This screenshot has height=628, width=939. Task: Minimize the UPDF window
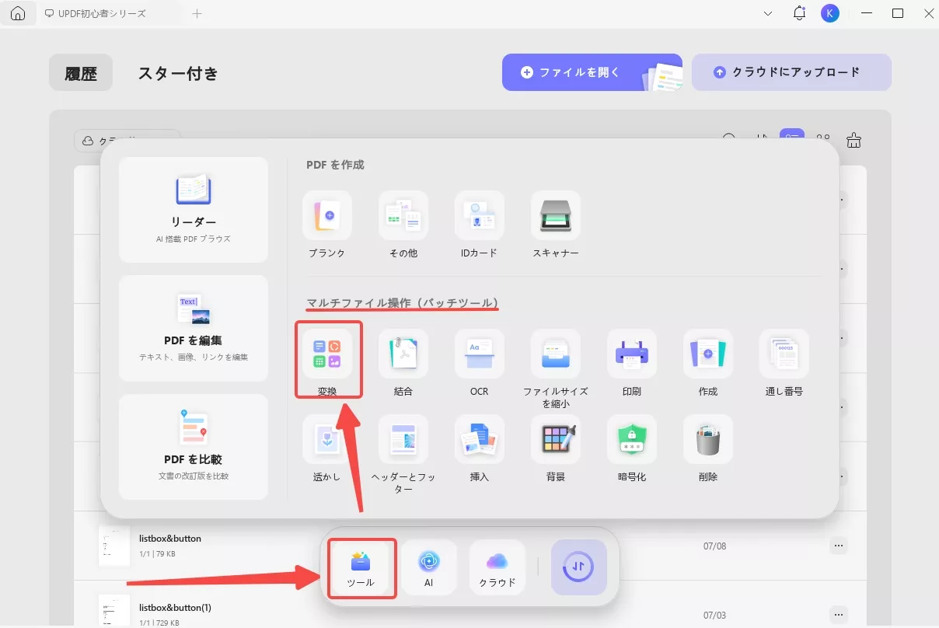click(865, 13)
